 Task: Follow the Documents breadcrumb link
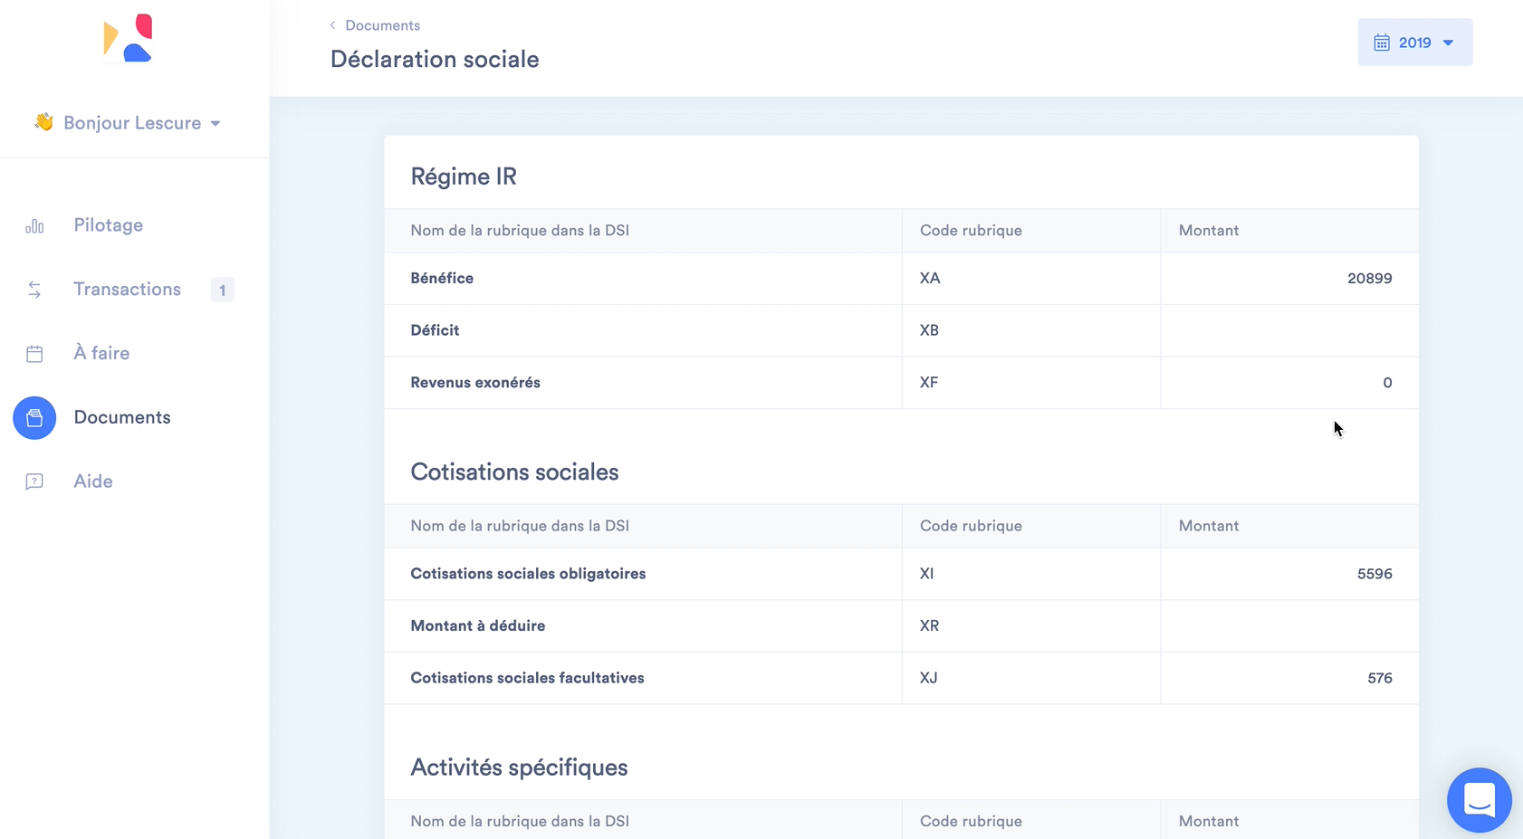coord(382,25)
